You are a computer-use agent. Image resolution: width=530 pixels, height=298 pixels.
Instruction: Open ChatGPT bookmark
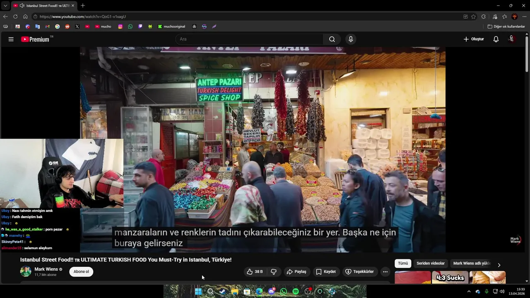coord(194,26)
